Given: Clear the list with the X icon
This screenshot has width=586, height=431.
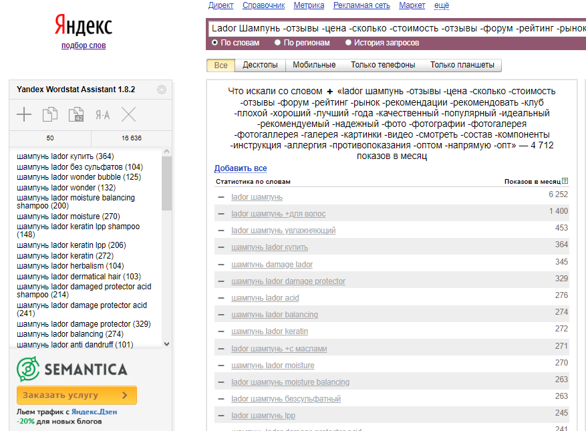Looking at the screenshot, I should (128, 115).
